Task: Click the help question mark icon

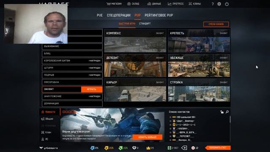Action: click(213, 4)
